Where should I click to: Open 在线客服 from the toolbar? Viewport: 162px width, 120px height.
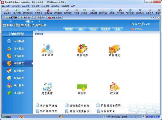120,11
